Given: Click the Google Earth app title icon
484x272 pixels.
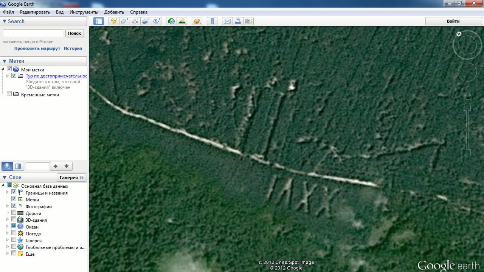Looking at the screenshot, I should coord(3,4).
